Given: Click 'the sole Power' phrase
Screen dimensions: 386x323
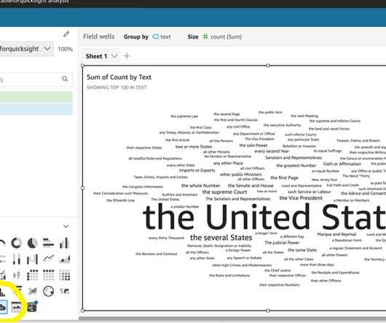Looking at the screenshot, I should pos(253,145).
